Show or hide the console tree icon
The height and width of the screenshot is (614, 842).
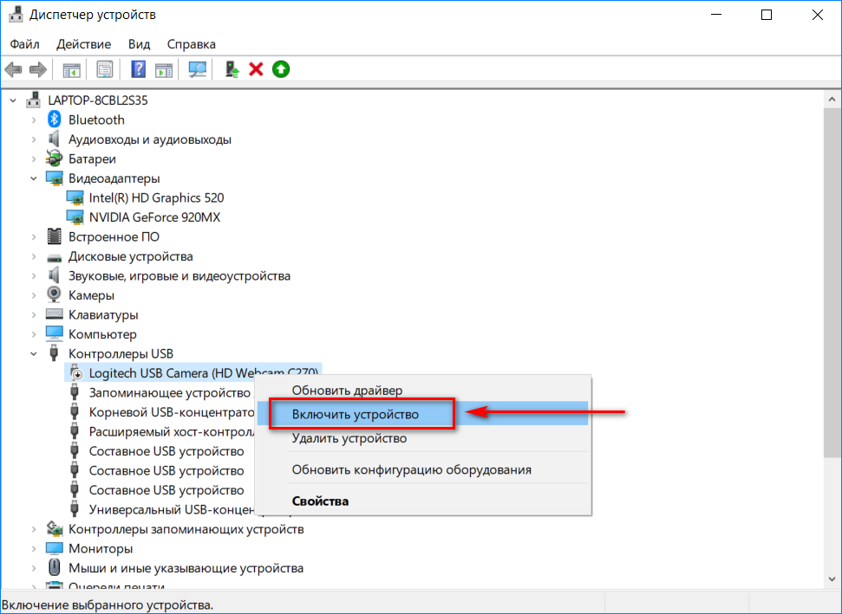click(71, 69)
